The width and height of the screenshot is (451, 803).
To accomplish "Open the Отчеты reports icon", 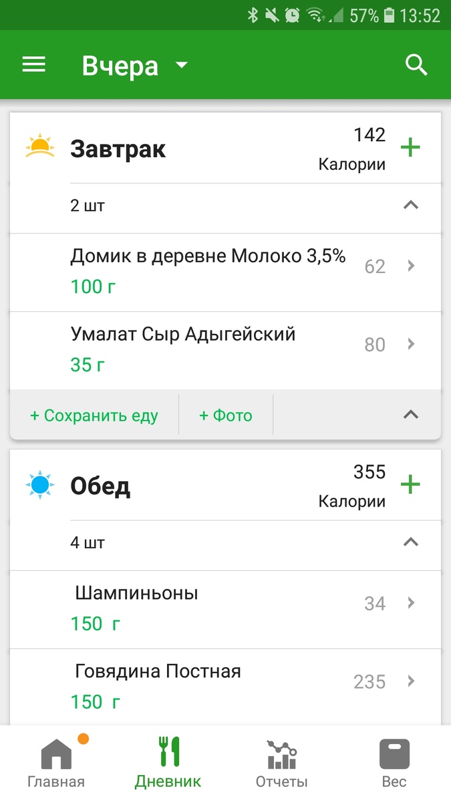I will click(281, 760).
